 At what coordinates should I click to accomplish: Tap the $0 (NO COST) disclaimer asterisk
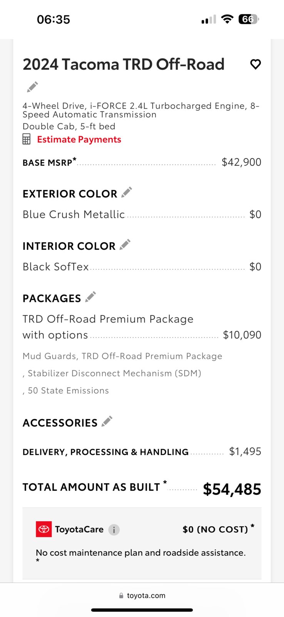pos(252,526)
